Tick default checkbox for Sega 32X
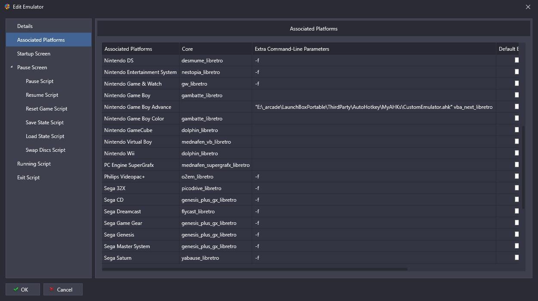This screenshot has height=301, width=538. coord(517,188)
